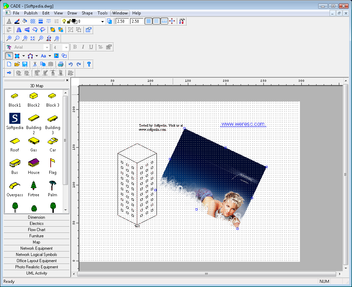Toggle the layer lightbulb visibility

[x=64, y=21]
